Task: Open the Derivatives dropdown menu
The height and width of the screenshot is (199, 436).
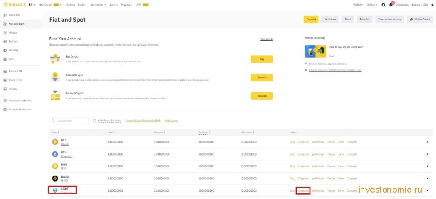Action: pyautogui.click(x=98, y=5)
